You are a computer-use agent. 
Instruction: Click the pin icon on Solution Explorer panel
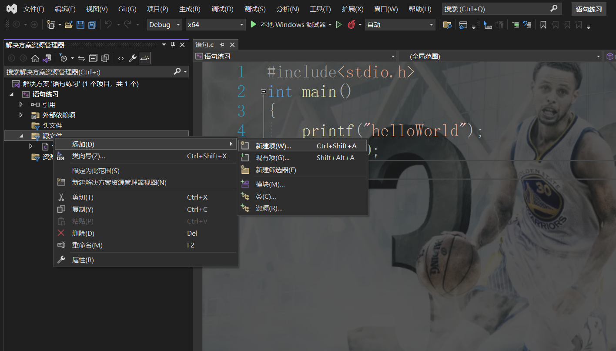(x=173, y=45)
